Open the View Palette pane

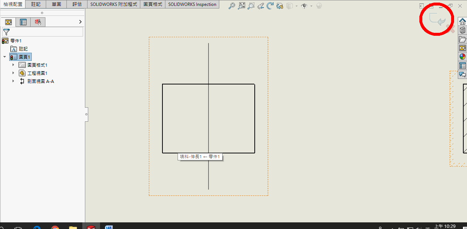[462, 48]
